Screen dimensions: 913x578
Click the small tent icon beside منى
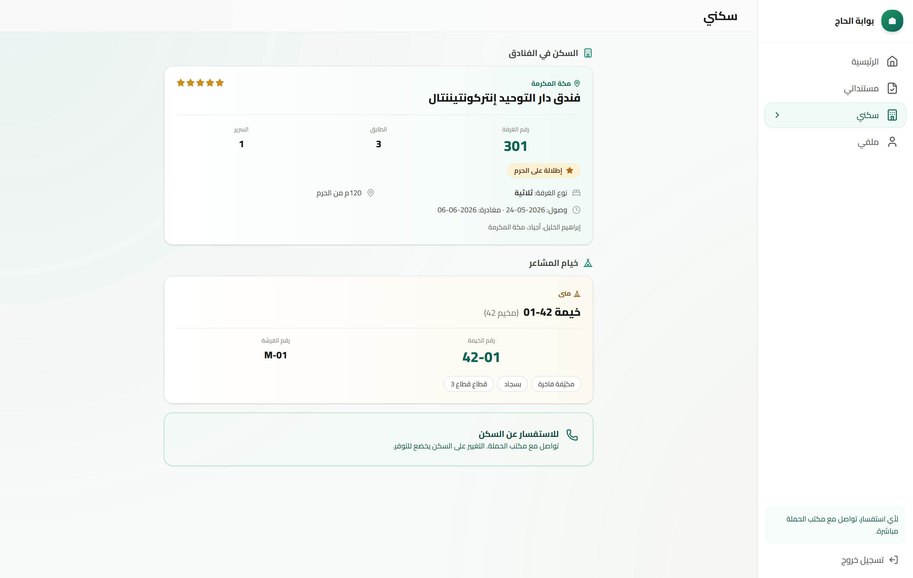point(577,294)
